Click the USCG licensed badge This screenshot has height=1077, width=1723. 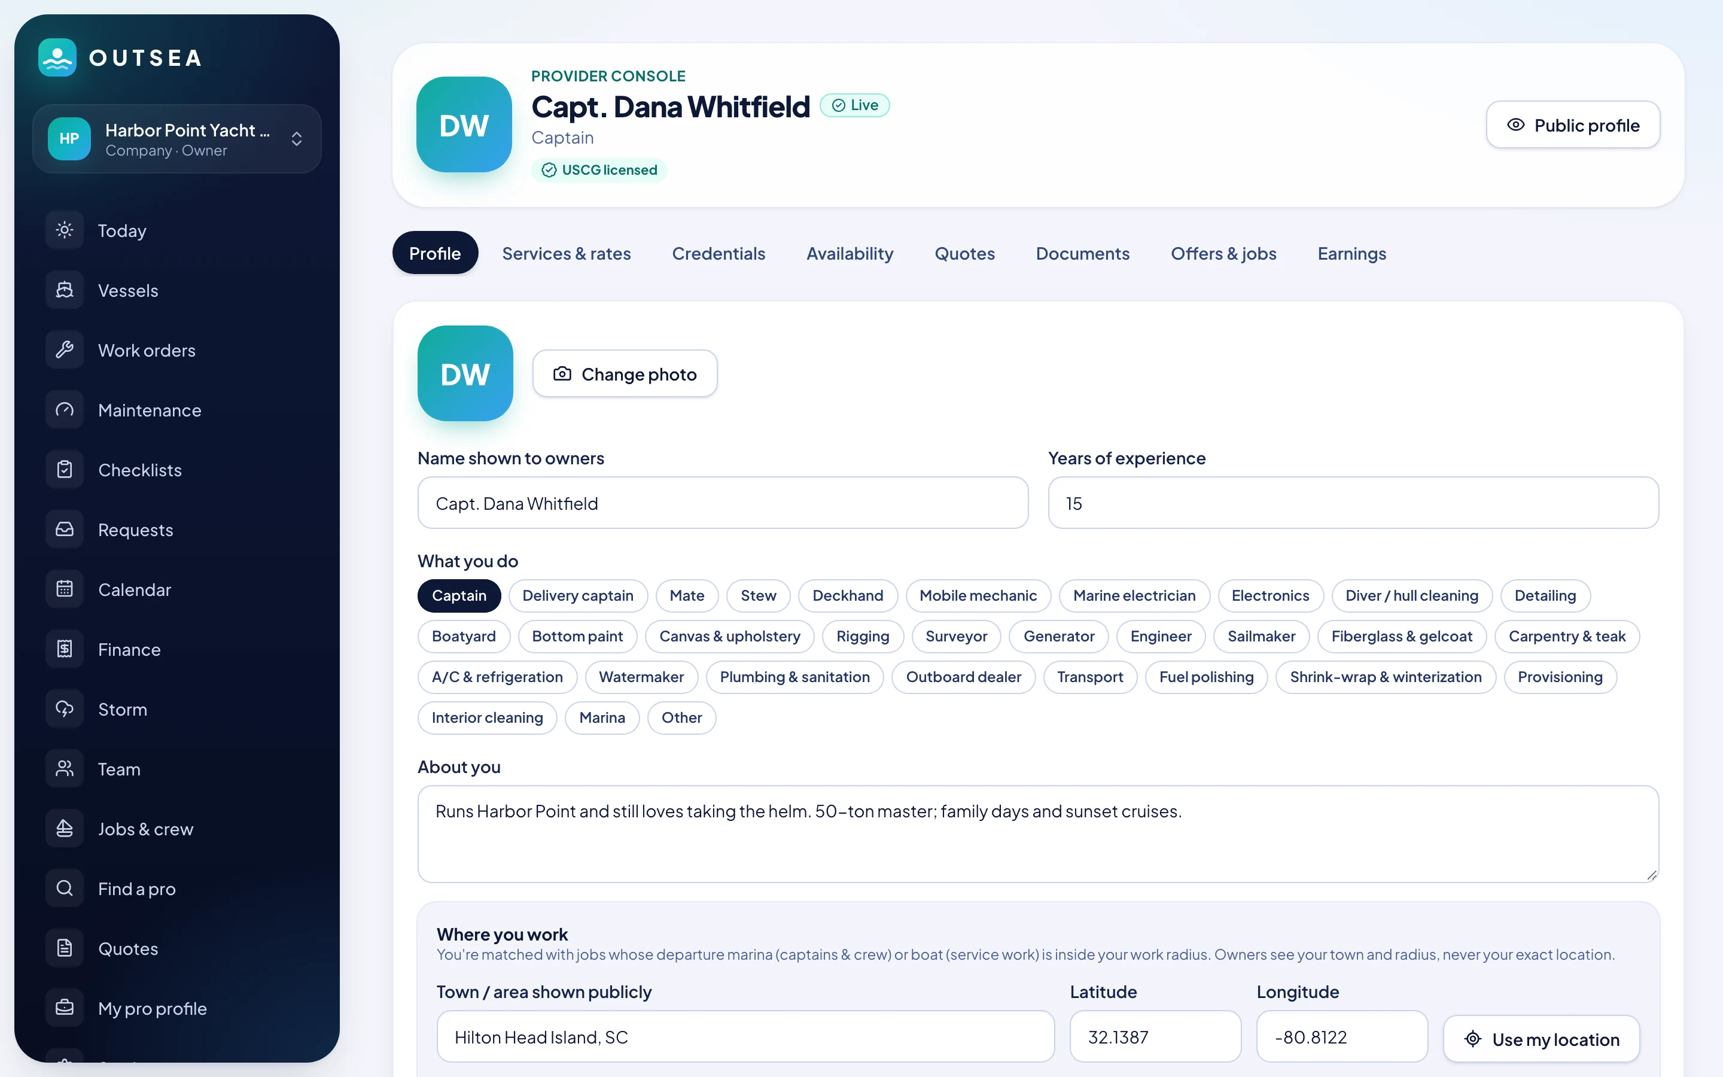(x=599, y=171)
